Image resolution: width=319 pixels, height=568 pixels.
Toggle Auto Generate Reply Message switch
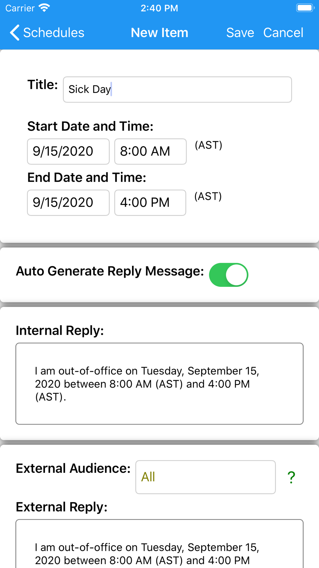[229, 275]
